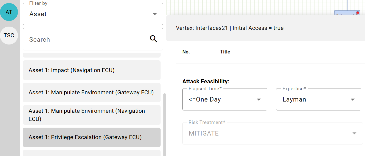Open the AT sidebar icon
This screenshot has height=156, width=365.
pos(9,12)
